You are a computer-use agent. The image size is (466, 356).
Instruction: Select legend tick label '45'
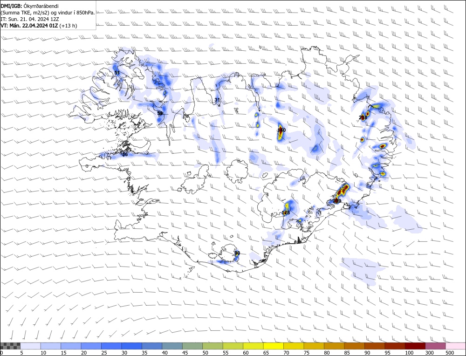[x=185, y=353]
